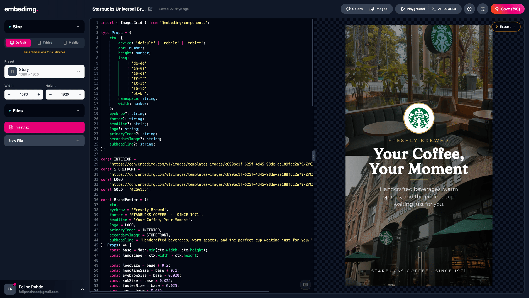Decrease height with minus button
The image size is (529, 298).
point(50,95)
